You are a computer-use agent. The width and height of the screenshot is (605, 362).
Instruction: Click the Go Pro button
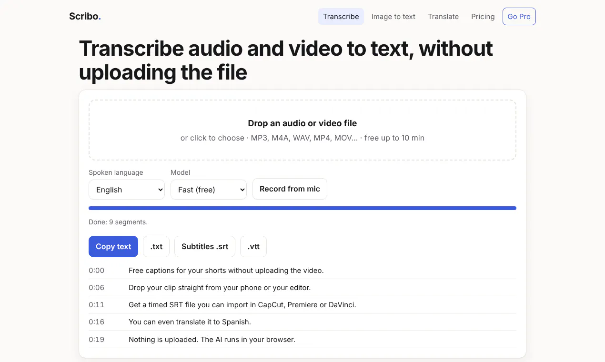pos(519,16)
